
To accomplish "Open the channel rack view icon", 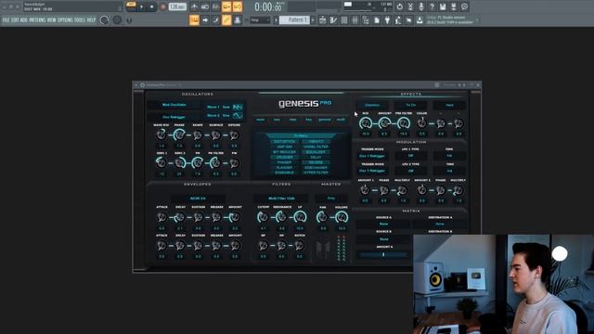I will pos(344,20).
